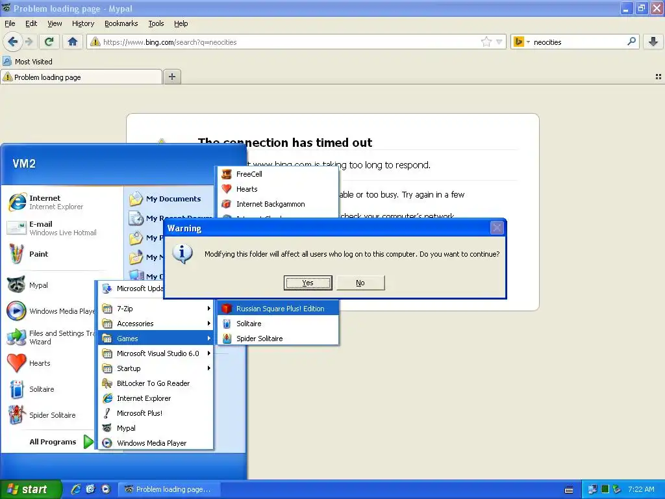Click the neocities search input field
Viewport: 665px width, 499px height.
click(577, 42)
